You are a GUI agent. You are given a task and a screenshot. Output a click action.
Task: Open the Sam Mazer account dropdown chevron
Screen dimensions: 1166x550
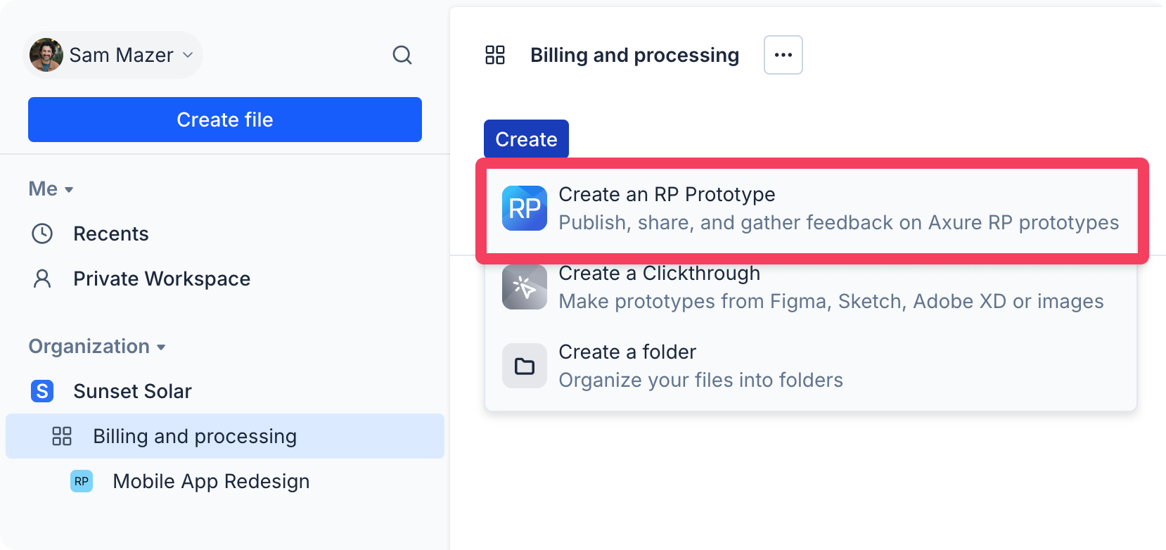[x=188, y=55]
